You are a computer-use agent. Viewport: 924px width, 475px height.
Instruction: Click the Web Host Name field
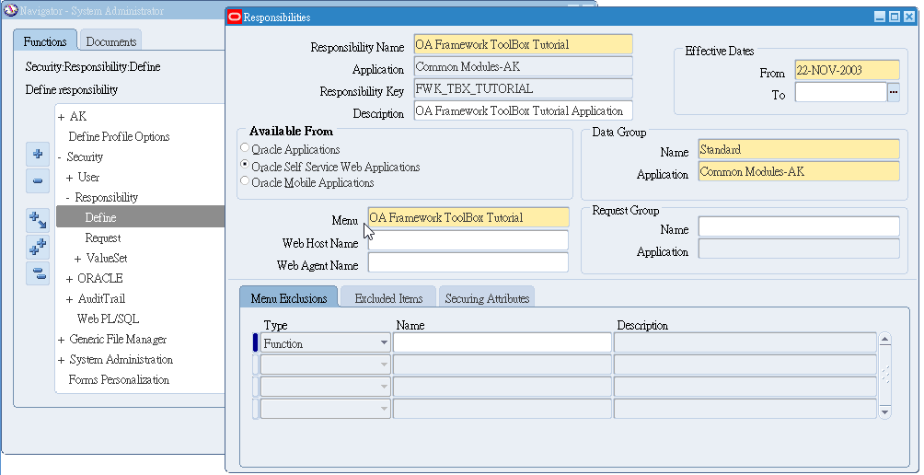(468, 240)
